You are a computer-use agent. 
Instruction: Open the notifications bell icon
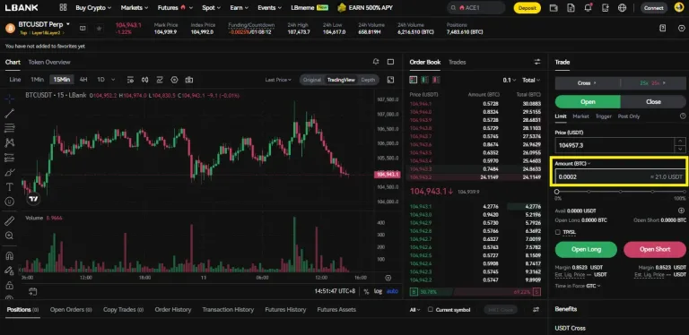[588, 8]
